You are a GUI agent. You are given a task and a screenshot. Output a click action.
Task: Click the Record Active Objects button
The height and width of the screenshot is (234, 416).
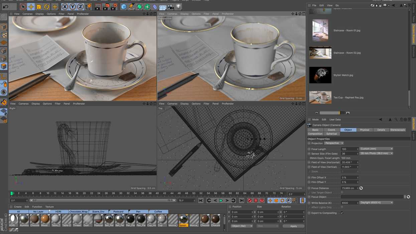coord(250,201)
